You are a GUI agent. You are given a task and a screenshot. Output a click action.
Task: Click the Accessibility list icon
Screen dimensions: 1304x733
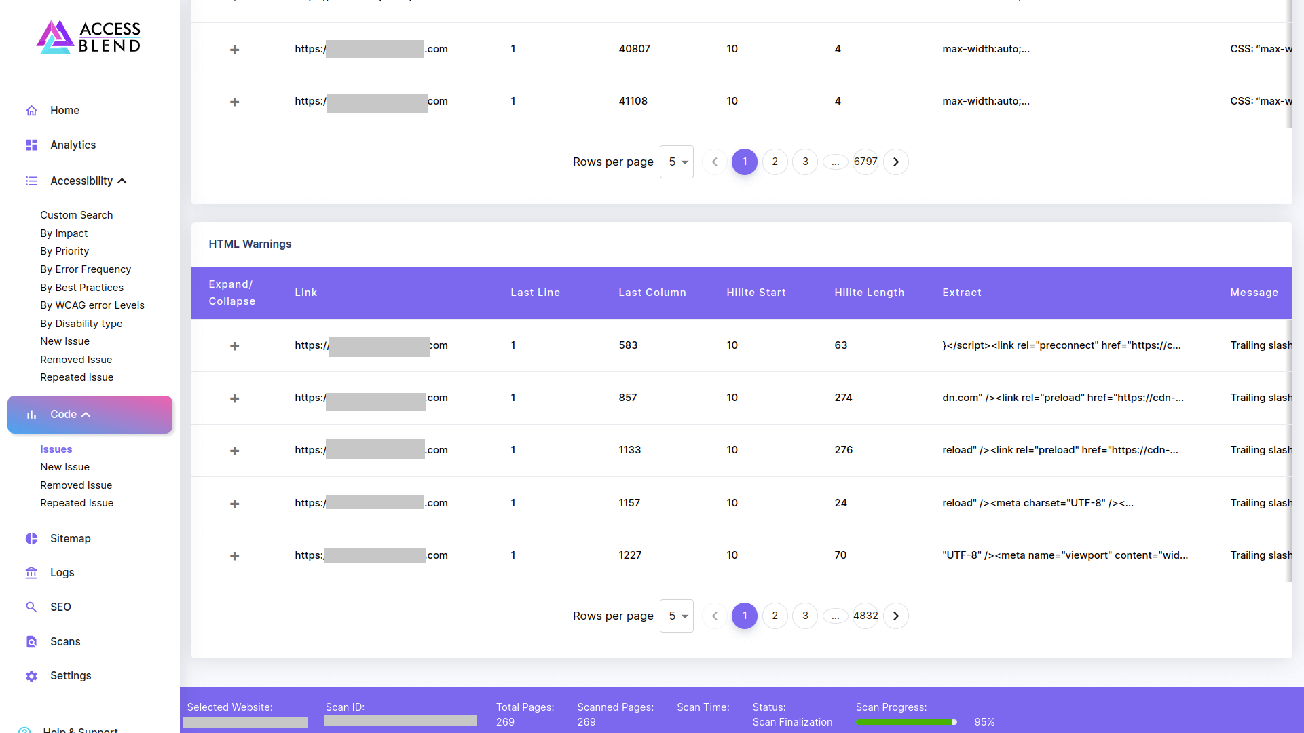[31, 181]
